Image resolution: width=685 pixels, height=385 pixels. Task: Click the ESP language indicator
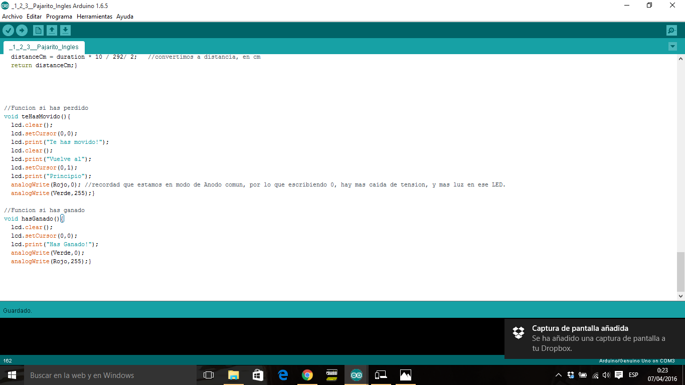(633, 375)
